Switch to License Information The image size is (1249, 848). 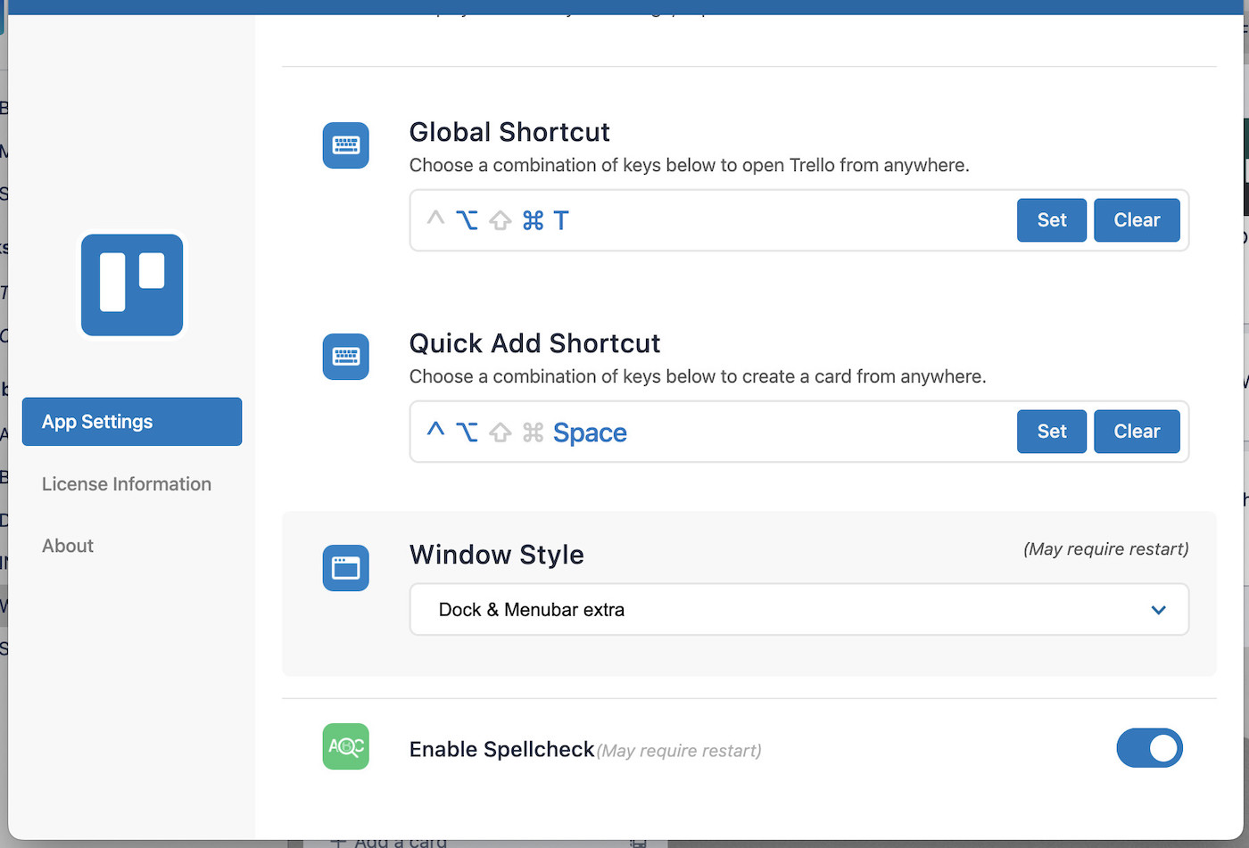[x=126, y=484]
